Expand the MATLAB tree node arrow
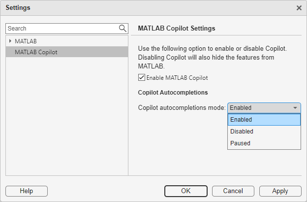 (10, 41)
